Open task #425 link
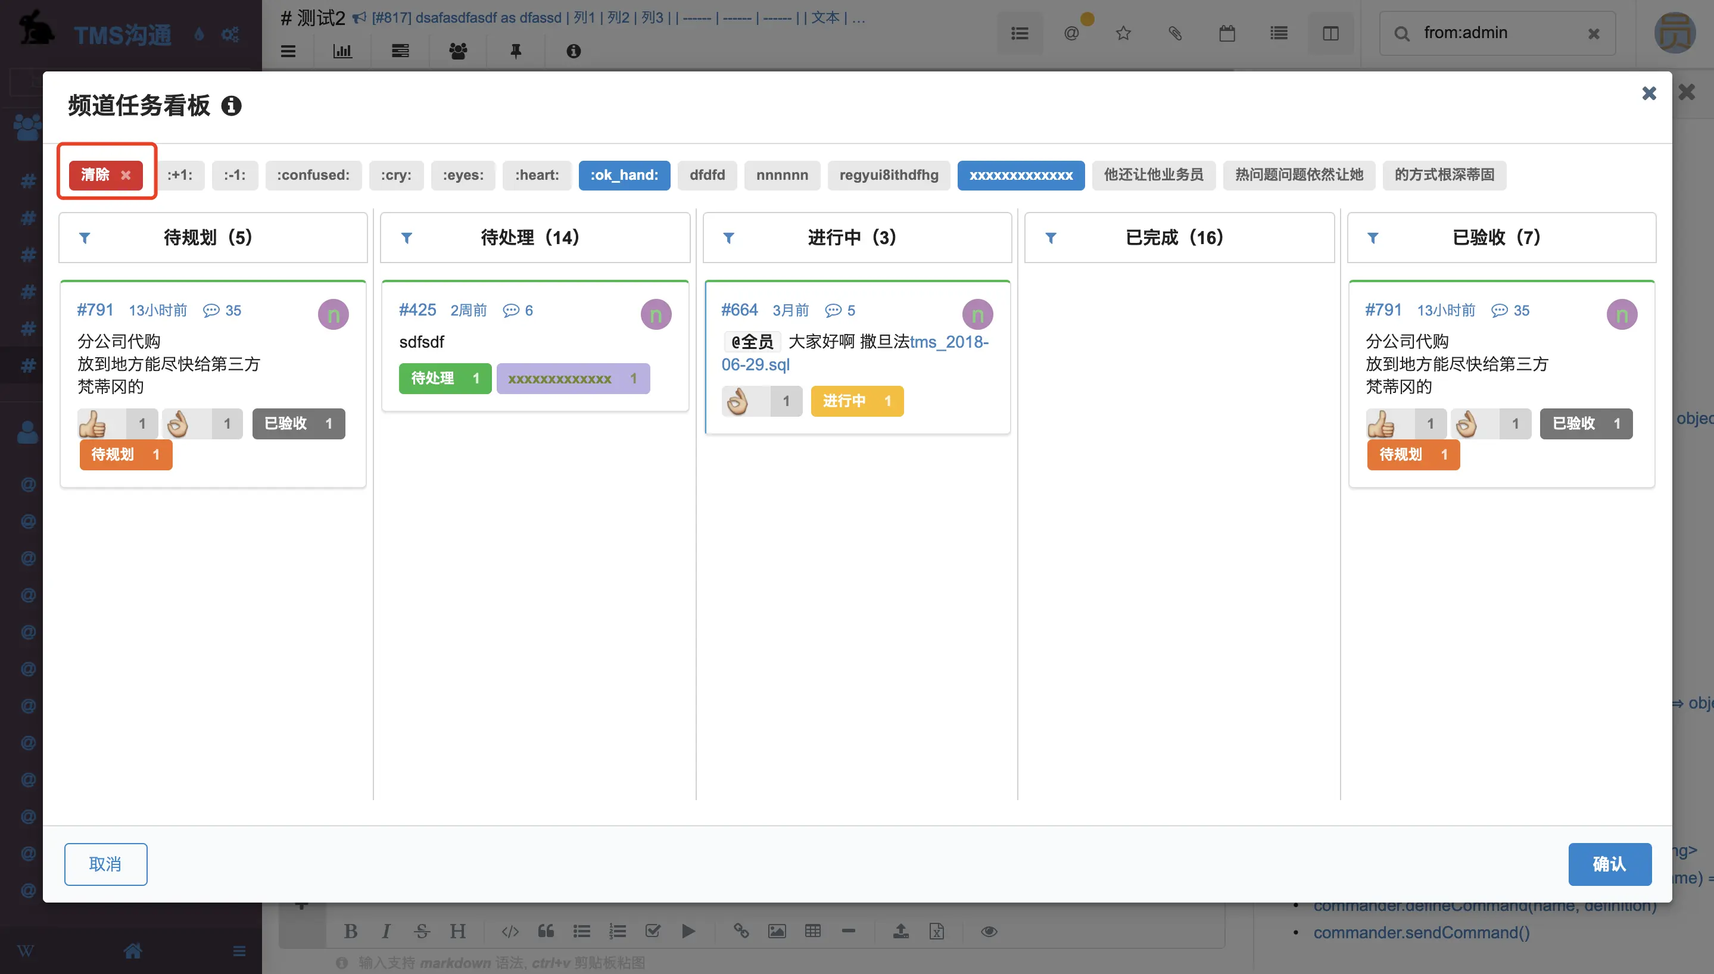Screen dimensions: 1714x974 [x=417, y=310]
